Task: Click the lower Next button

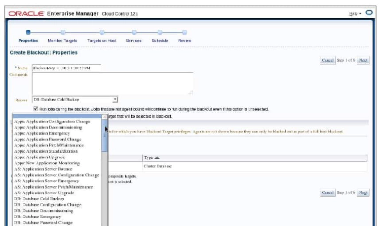Action: coord(363,193)
